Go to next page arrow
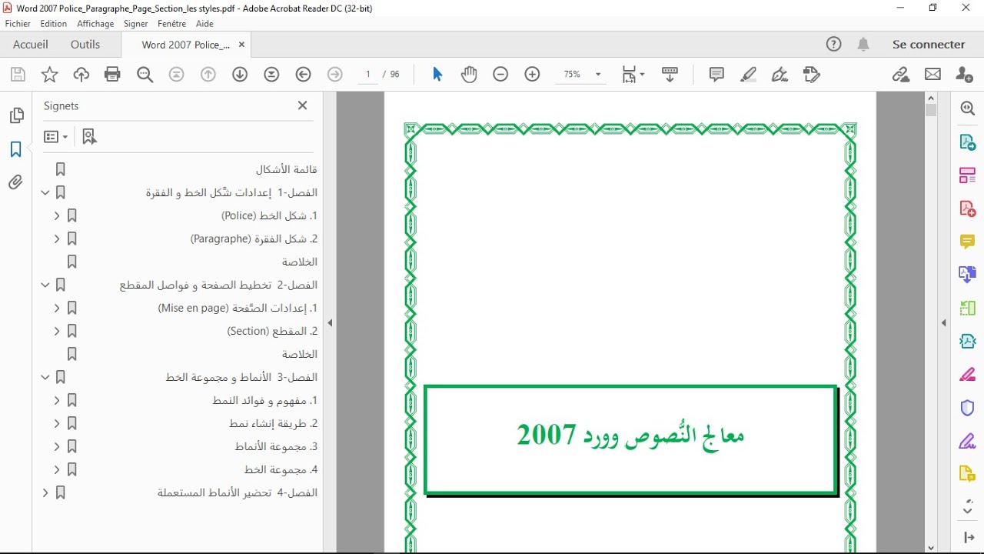 pyautogui.click(x=240, y=75)
